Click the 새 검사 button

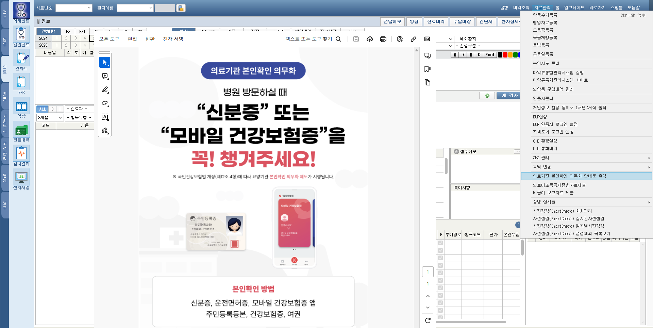[509, 96]
